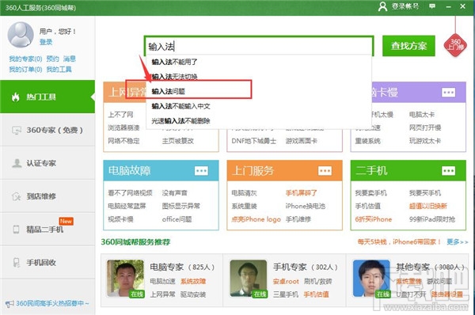Click the red 360上门修 diamond badge
The width and height of the screenshot is (475, 315).
pos(455,45)
